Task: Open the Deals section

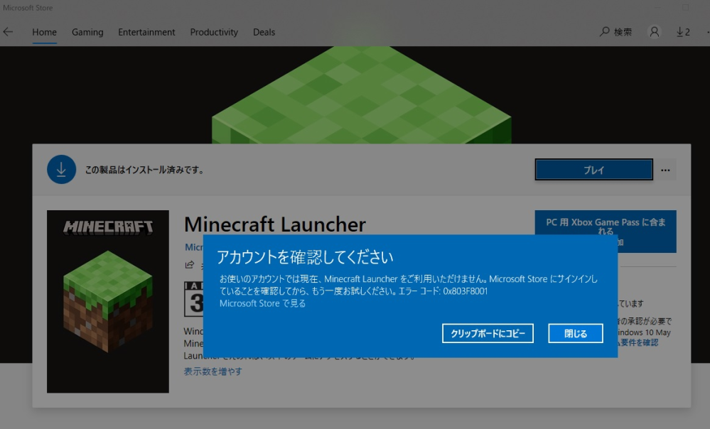Action: pos(264,32)
